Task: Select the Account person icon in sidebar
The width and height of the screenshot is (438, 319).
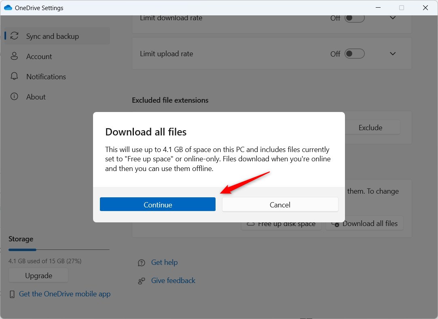Action: [x=14, y=56]
